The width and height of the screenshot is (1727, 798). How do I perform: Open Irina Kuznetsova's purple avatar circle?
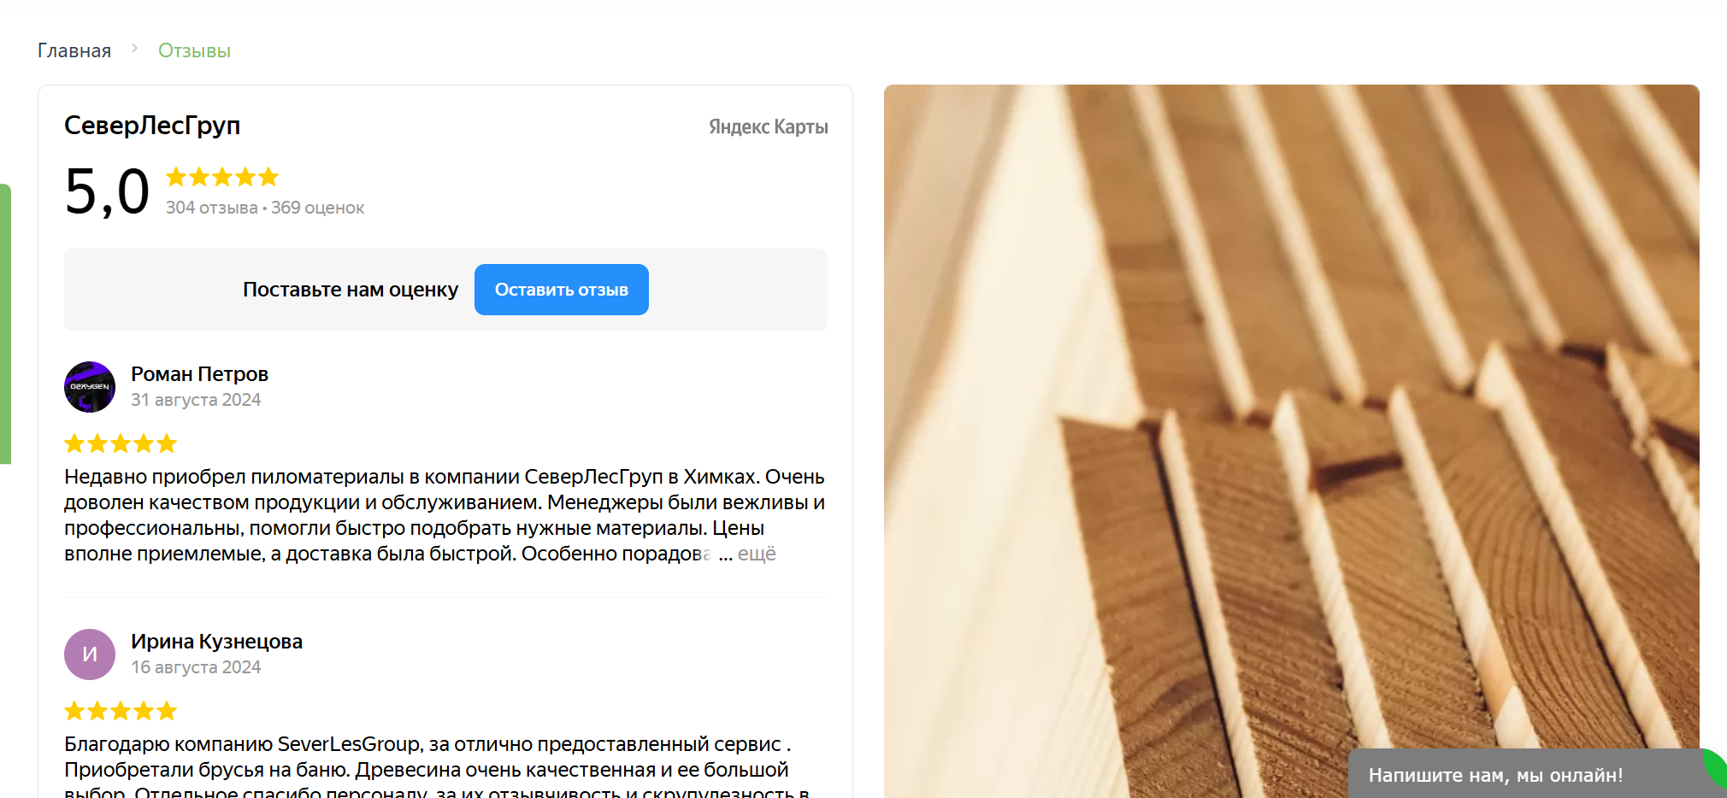(90, 654)
